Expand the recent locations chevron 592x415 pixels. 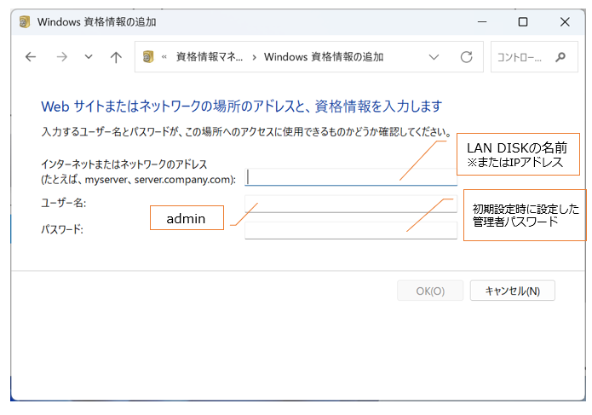pyautogui.click(x=89, y=58)
